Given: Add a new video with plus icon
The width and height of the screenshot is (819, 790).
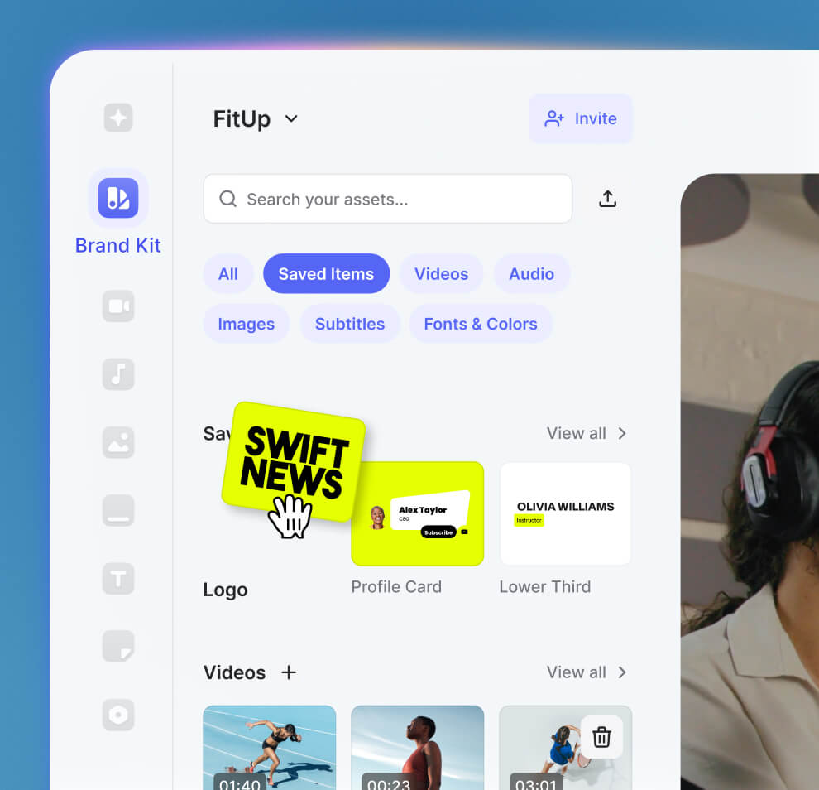Looking at the screenshot, I should pyautogui.click(x=289, y=672).
